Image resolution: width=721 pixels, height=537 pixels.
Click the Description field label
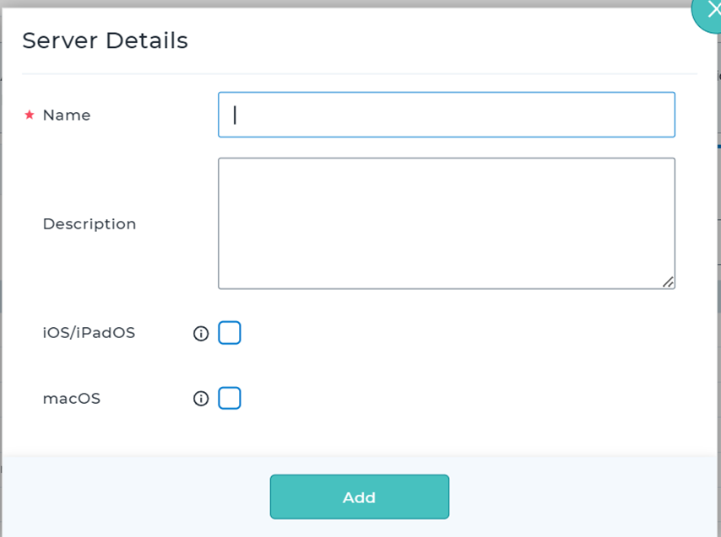[x=89, y=224]
